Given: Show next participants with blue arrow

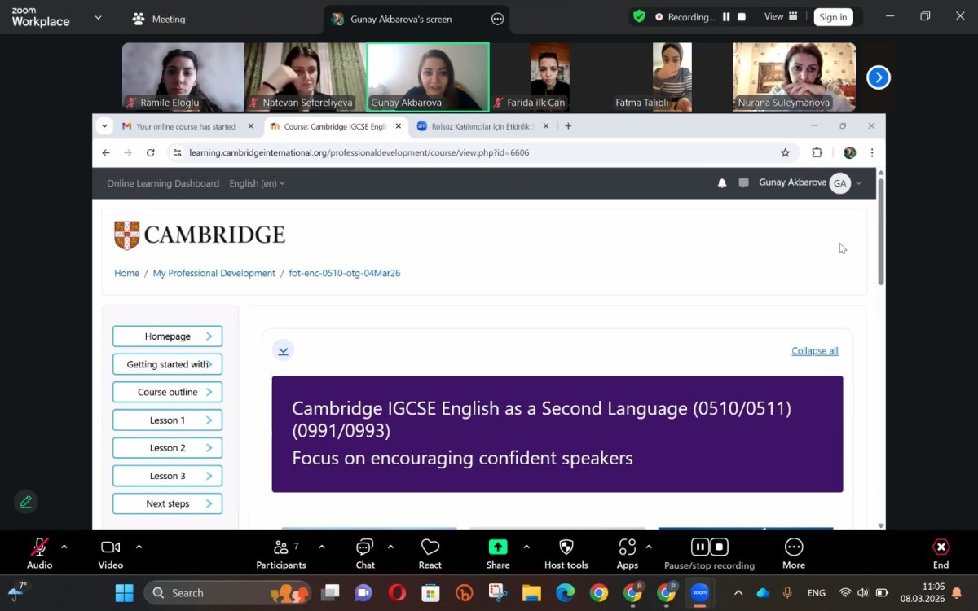Looking at the screenshot, I should tap(878, 77).
